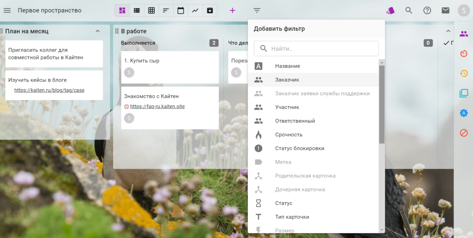Open search with magnifier icon
Viewport: 473px width, 238px height.
pos(409,10)
